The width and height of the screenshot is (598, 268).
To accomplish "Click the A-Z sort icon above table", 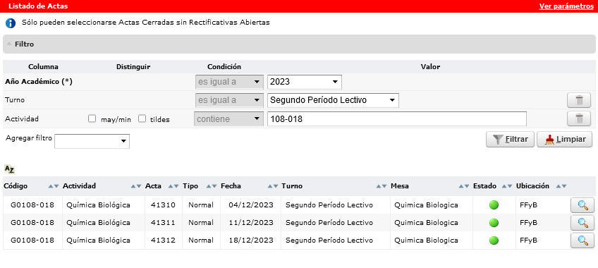I will [9, 169].
